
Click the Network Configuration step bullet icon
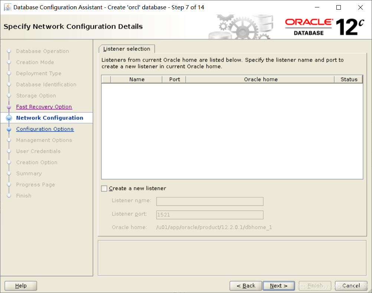click(x=9, y=118)
